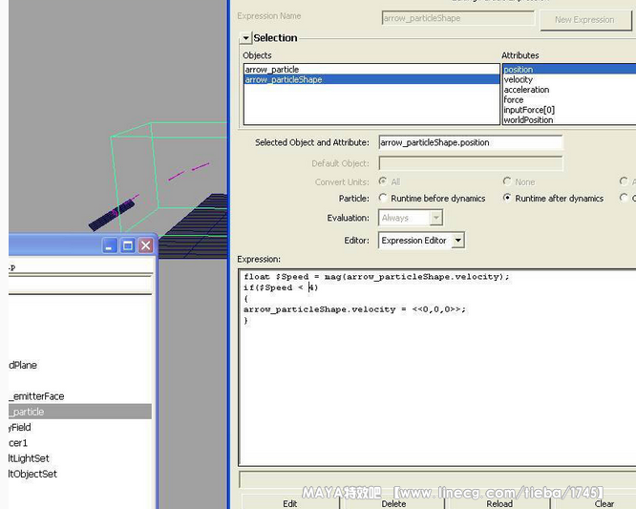Click the Expression Name field
Image resolution: width=636 pixels, height=509 pixels.
(x=458, y=18)
